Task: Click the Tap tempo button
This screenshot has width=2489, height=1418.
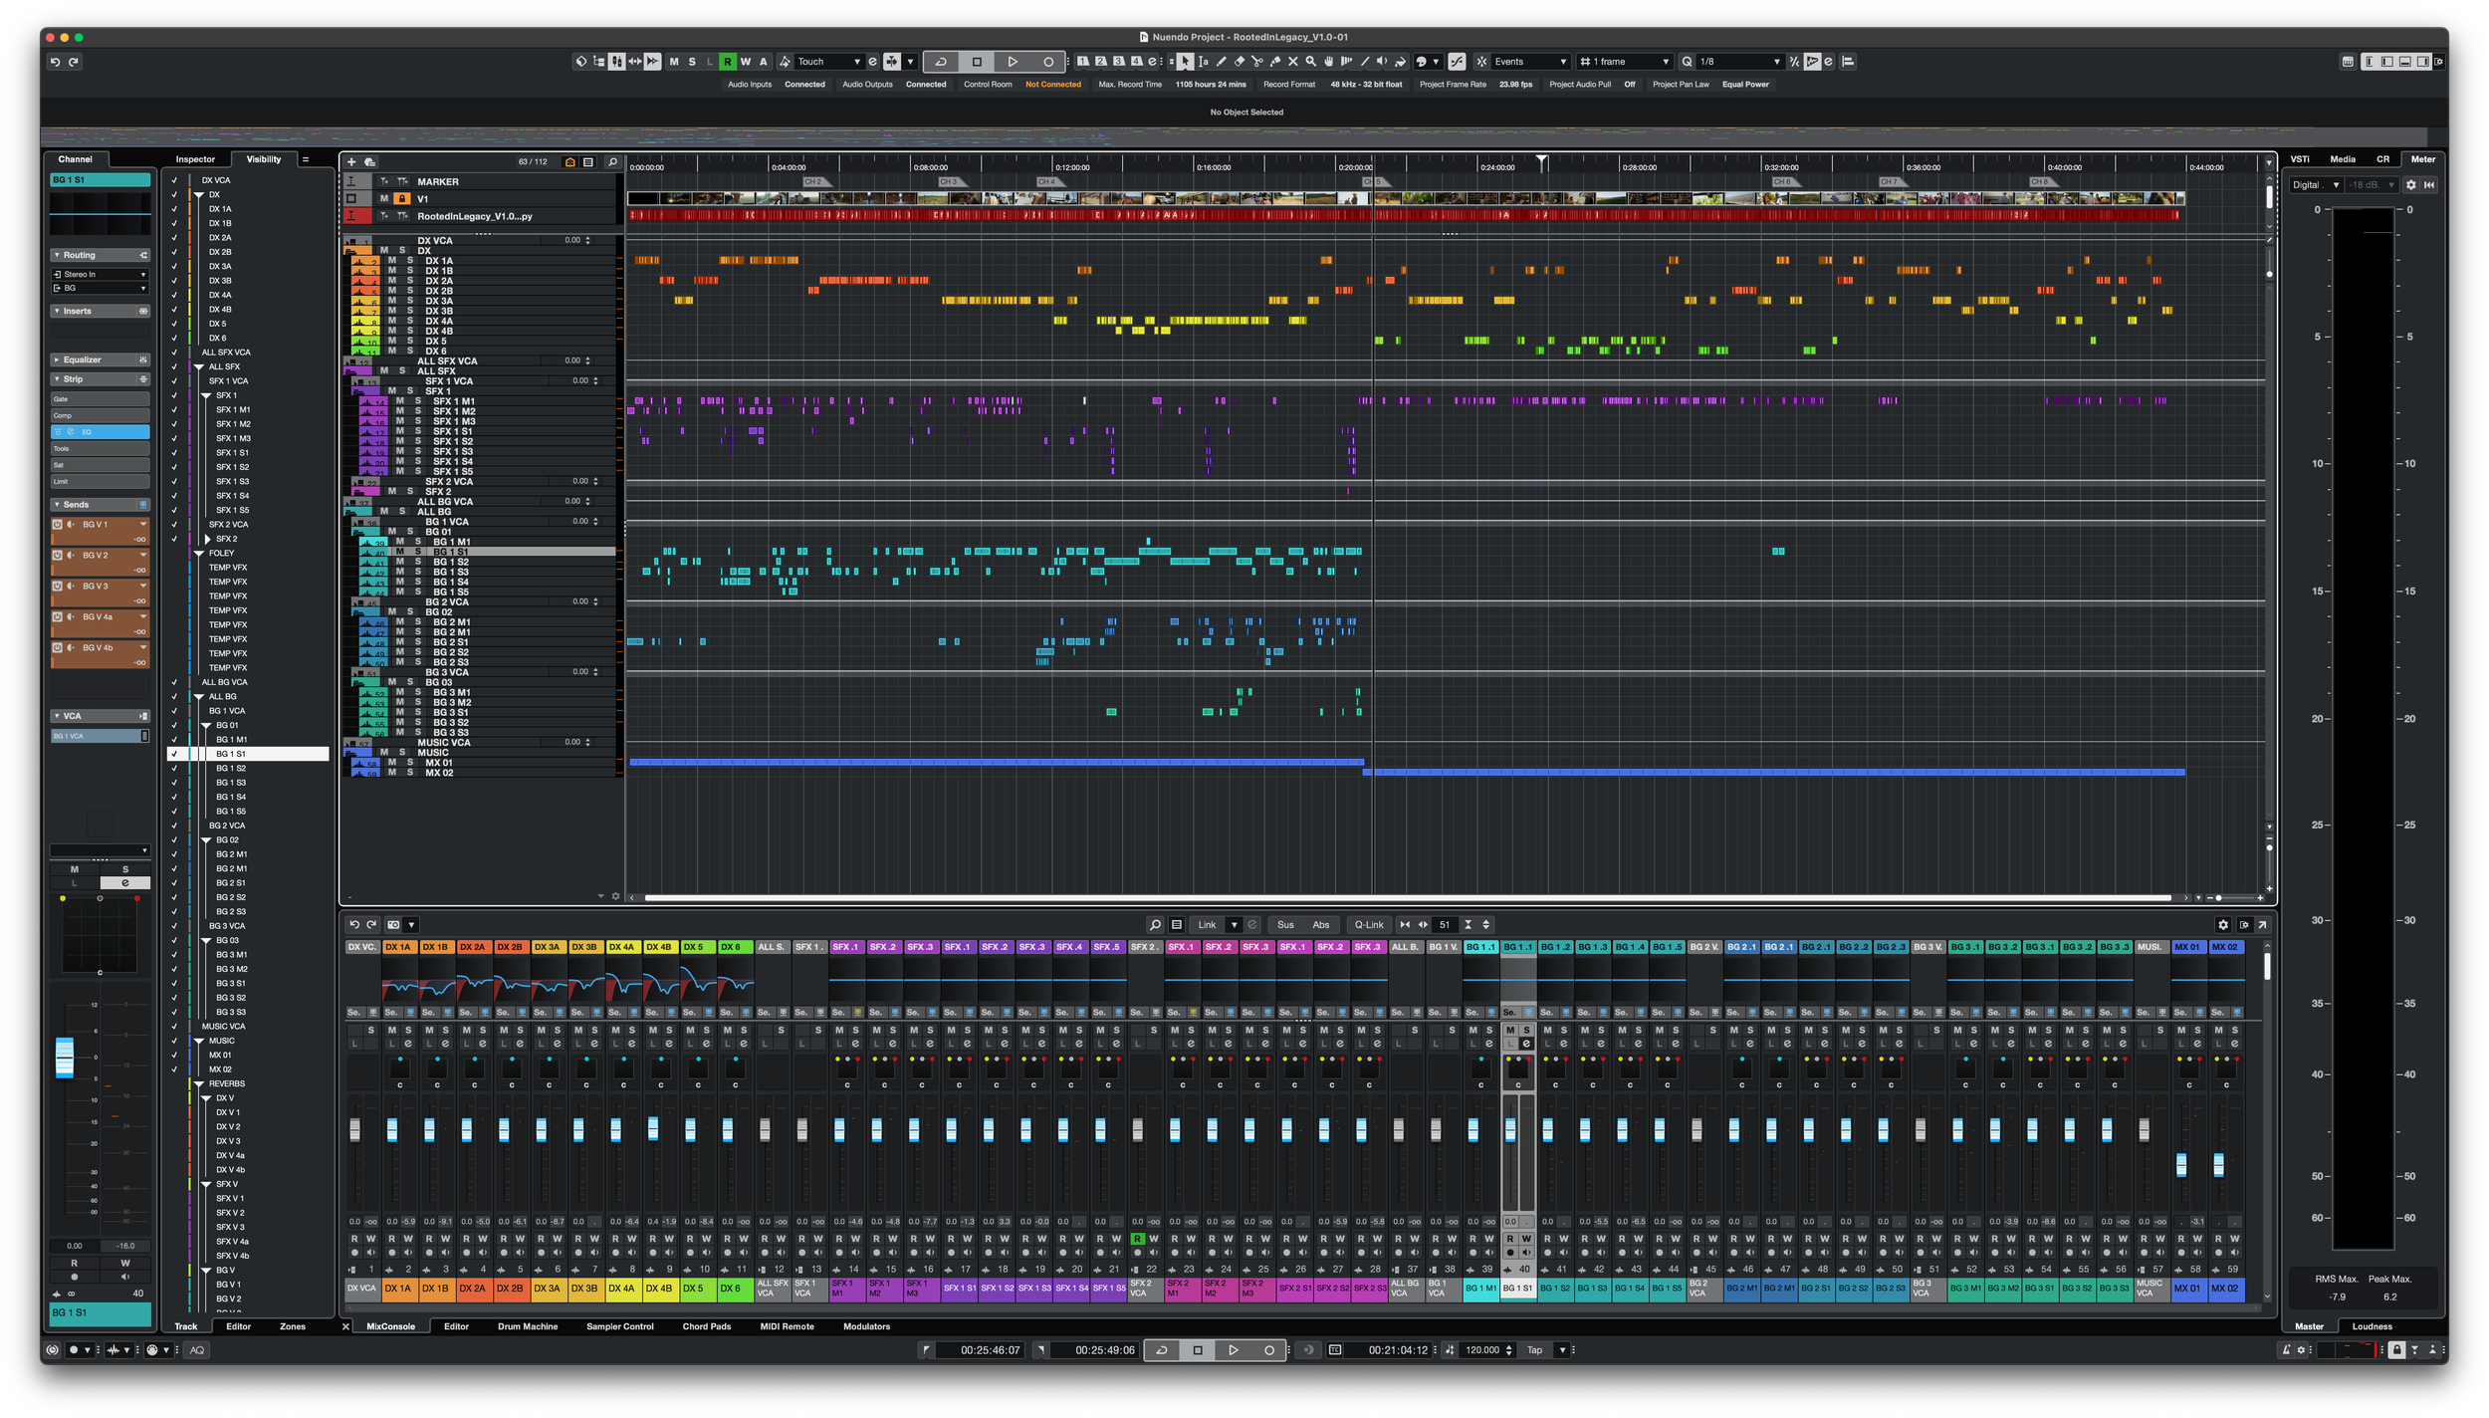Action: tap(1534, 1350)
